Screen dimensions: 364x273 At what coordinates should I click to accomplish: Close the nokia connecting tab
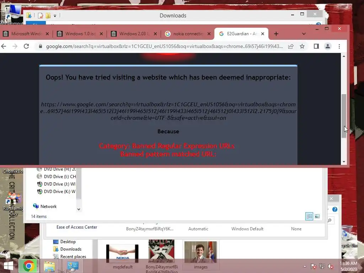tap(209, 34)
